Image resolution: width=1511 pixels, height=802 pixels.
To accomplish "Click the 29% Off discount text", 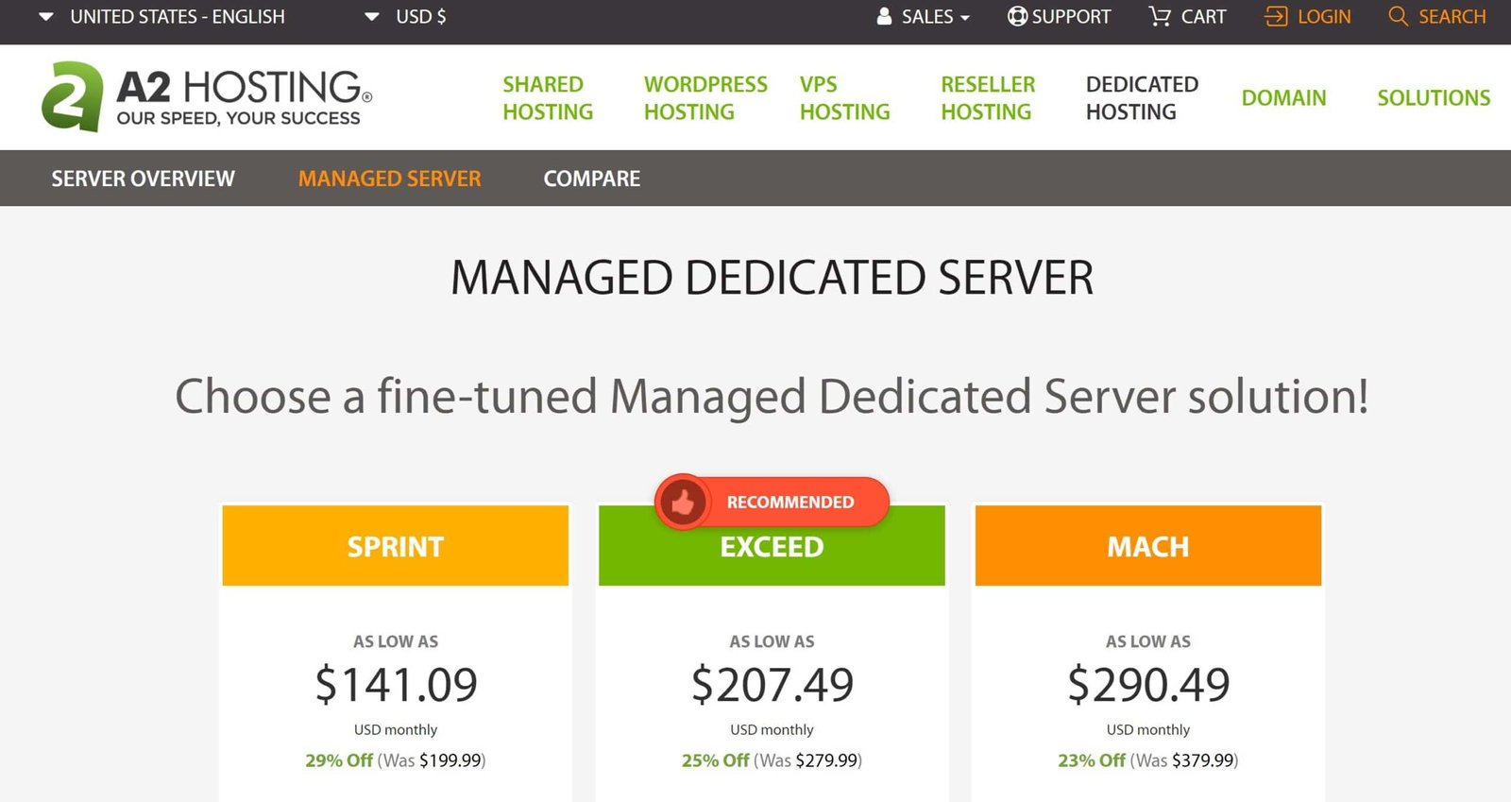I will point(339,760).
